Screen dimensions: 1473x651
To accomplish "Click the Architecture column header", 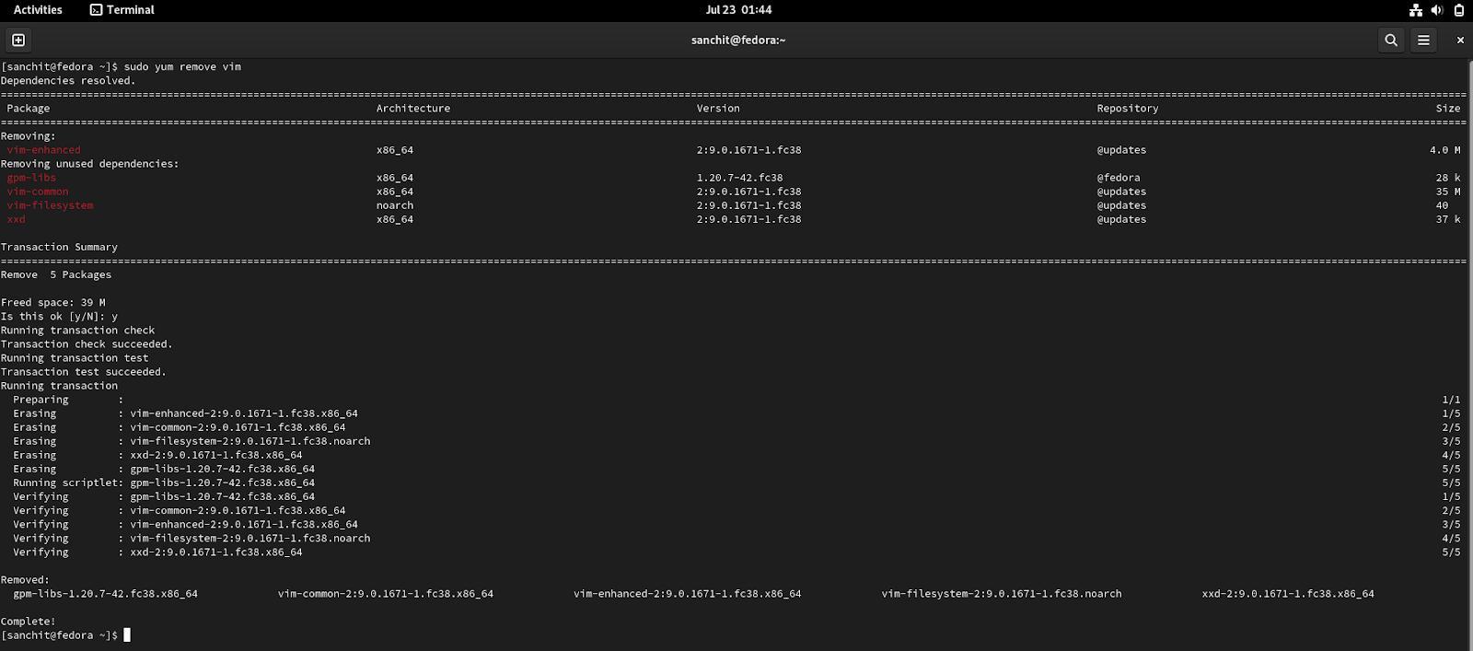I will (413, 108).
